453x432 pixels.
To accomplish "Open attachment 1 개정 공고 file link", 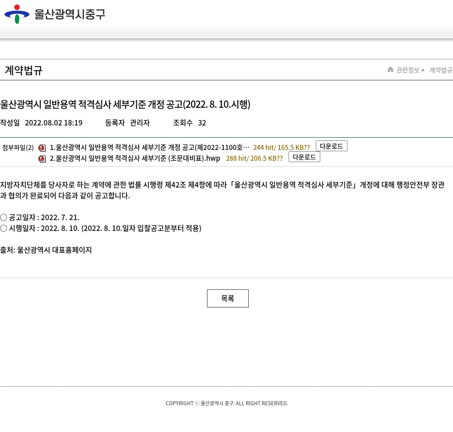I will 149,147.
